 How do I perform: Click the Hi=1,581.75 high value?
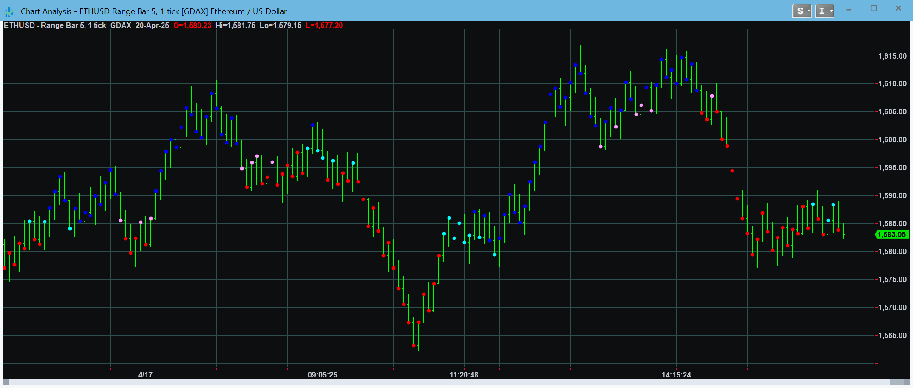pos(235,26)
